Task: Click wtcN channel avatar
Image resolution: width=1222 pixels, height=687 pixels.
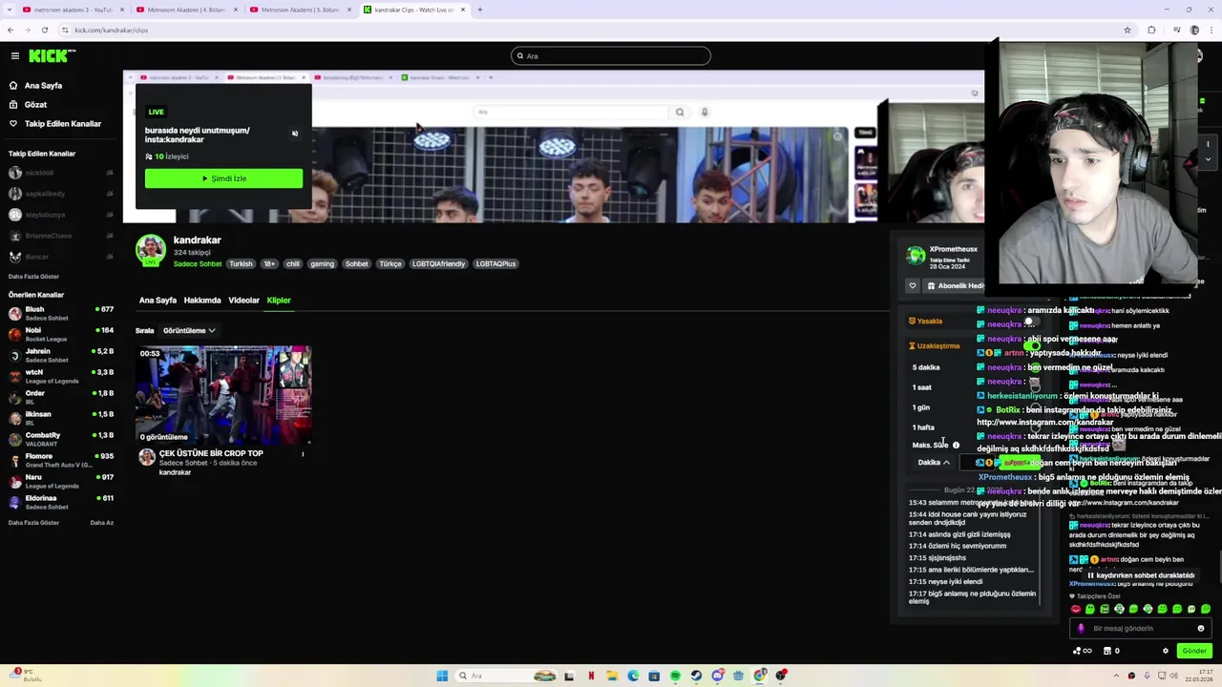Action: (14, 376)
